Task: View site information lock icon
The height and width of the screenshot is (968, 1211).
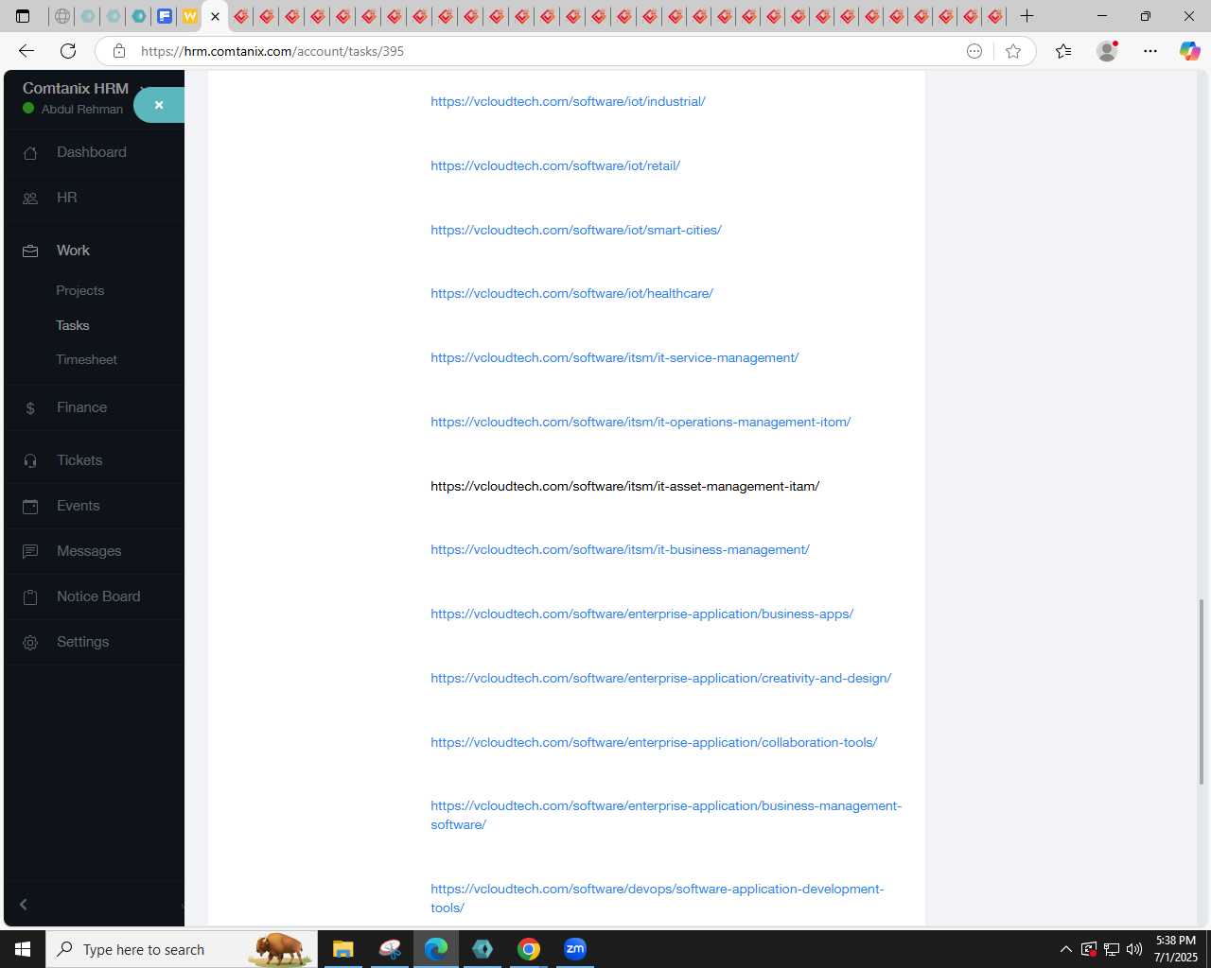Action: (119, 51)
